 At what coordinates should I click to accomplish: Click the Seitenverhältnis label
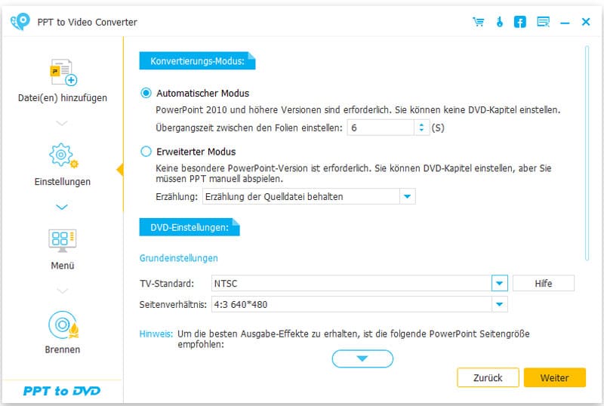coord(173,304)
